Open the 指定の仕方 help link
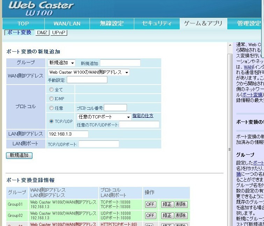 tap(143, 116)
